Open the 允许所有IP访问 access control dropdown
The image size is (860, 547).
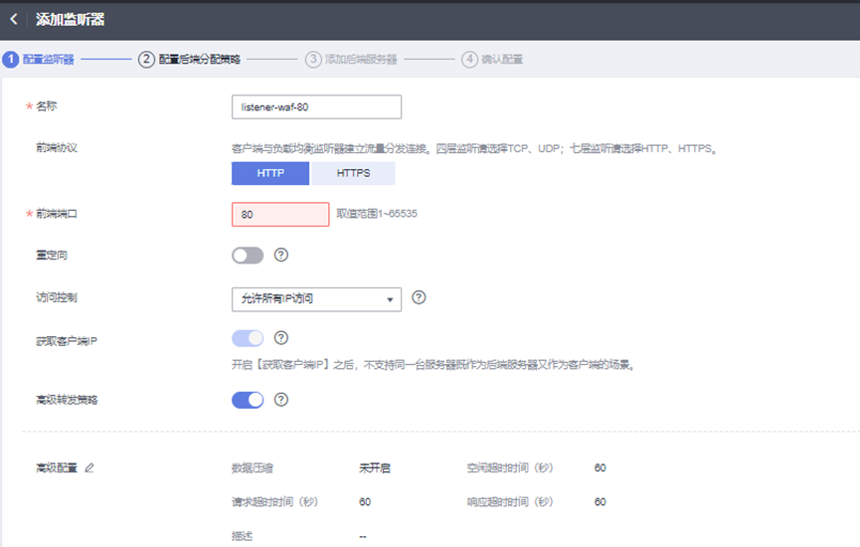[x=316, y=299]
